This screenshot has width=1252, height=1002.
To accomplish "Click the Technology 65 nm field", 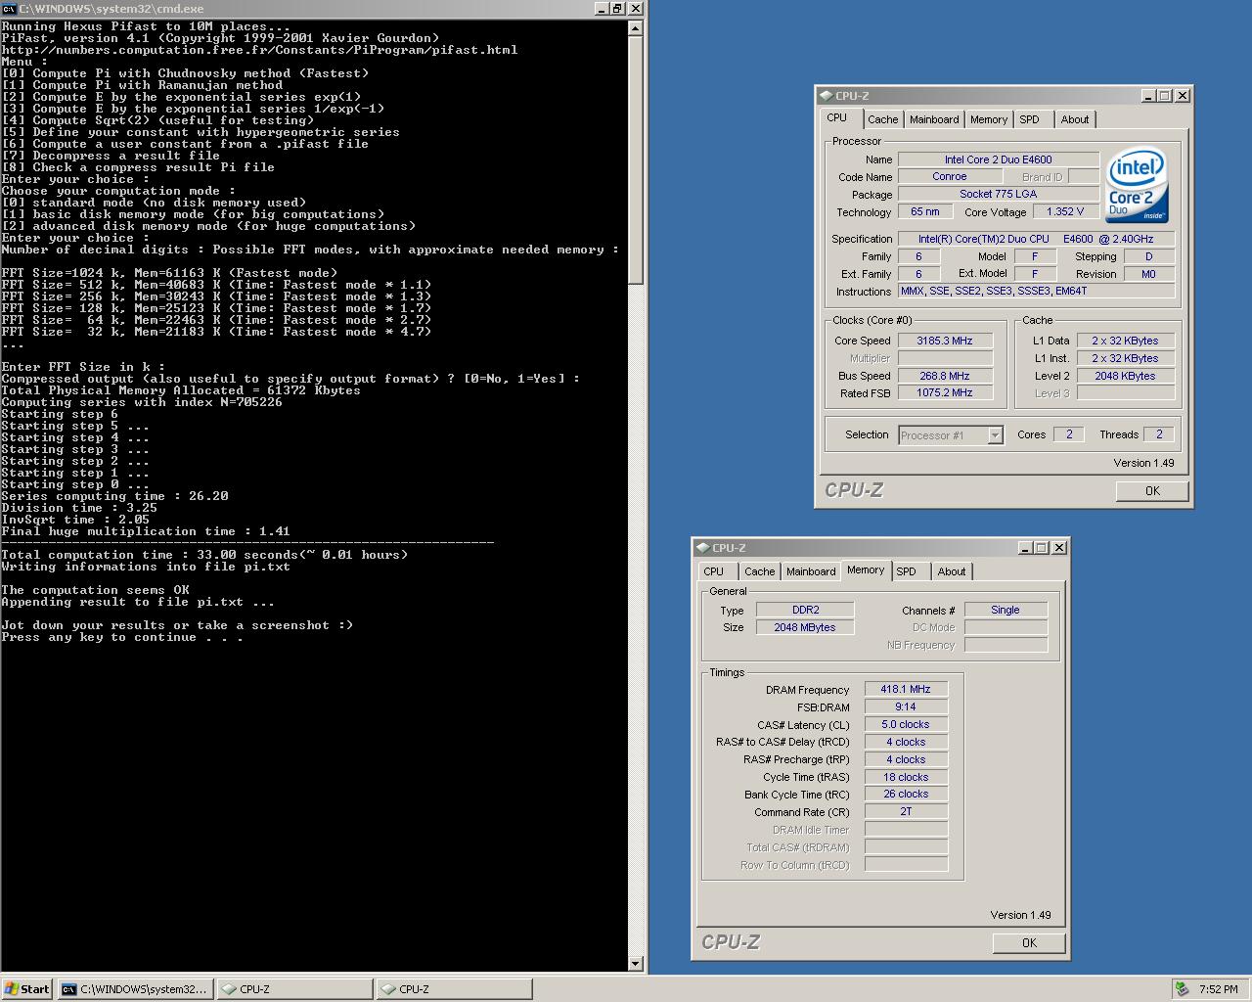I will [924, 211].
